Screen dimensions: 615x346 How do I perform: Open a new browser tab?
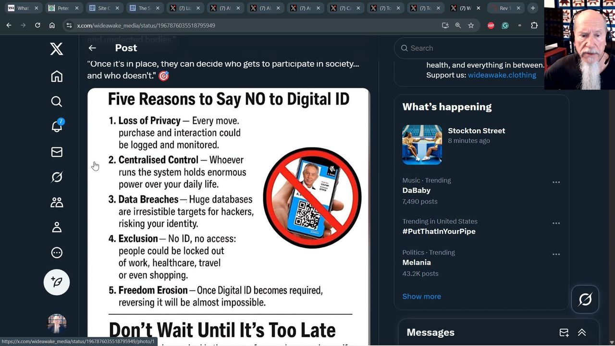pyautogui.click(x=533, y=8)
